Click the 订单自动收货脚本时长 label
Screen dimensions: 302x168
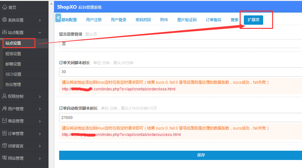(78, 108)
